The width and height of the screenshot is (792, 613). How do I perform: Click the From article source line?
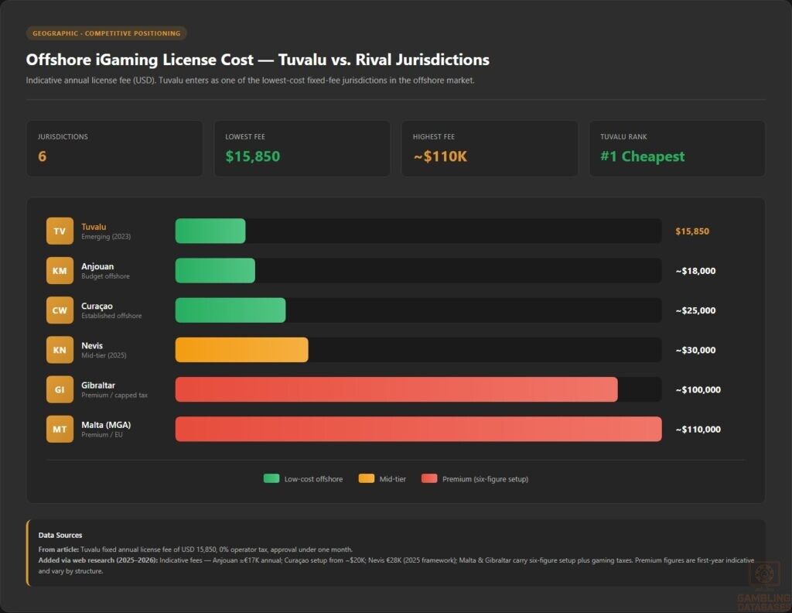pyautogui.click(x=196, y=550)
